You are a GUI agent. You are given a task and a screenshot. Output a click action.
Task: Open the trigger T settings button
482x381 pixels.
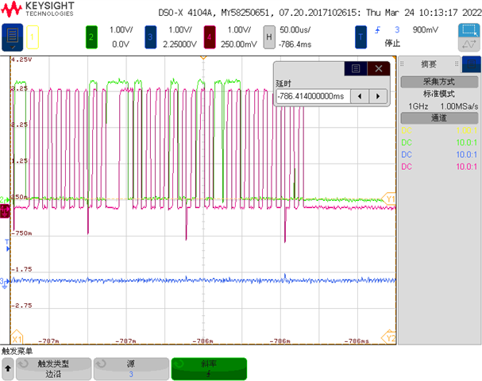(361, 37)
